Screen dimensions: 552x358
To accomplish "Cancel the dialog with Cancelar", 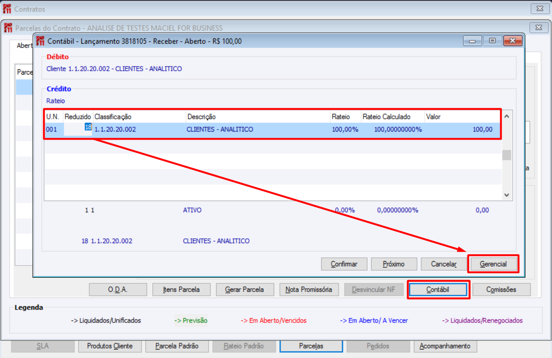I will 444,264.
